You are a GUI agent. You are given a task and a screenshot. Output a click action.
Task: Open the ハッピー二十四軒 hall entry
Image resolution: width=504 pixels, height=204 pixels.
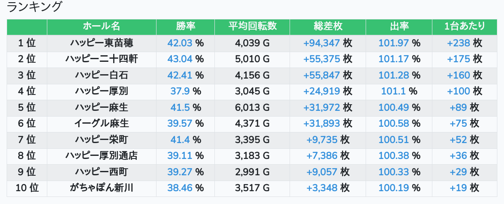tap(102, 59)
